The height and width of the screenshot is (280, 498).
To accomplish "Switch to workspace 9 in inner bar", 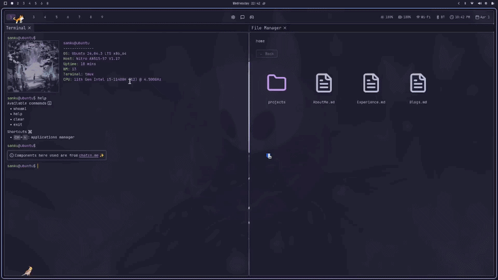I will (102, 17).
